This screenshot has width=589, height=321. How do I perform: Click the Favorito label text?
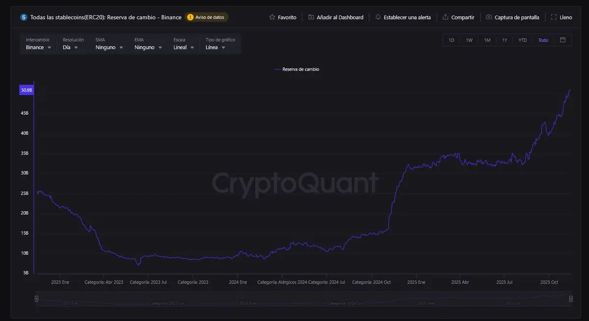pyautogui.click(x=287, y=17)
